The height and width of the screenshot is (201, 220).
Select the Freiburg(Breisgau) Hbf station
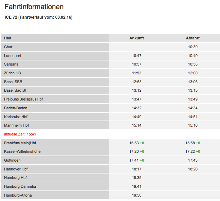tap(23, 99)
